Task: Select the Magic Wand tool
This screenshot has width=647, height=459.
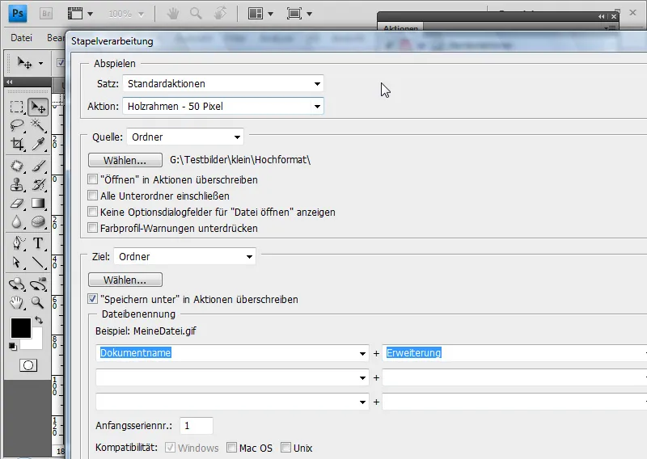Action: [x=38, y=125]
